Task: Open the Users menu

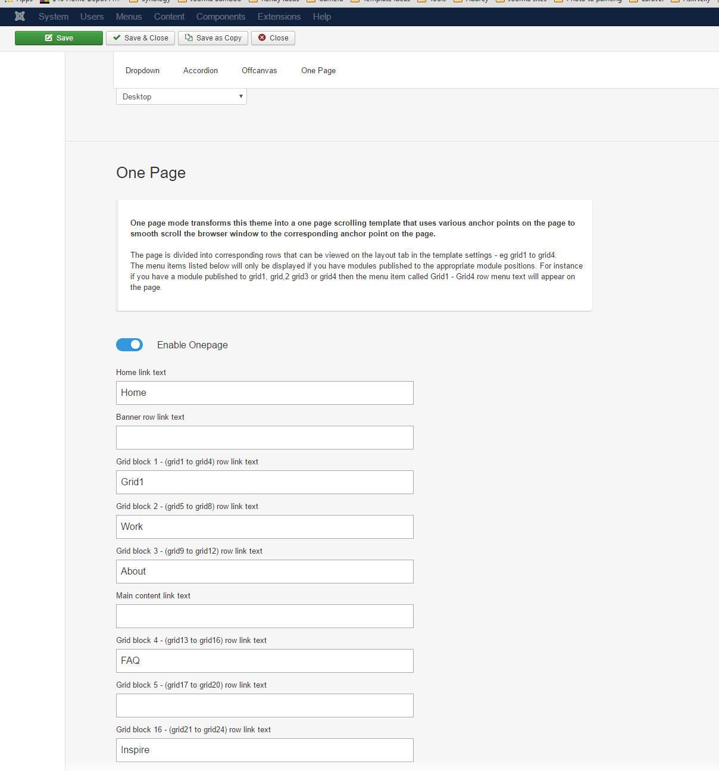Action: [92, 17]
